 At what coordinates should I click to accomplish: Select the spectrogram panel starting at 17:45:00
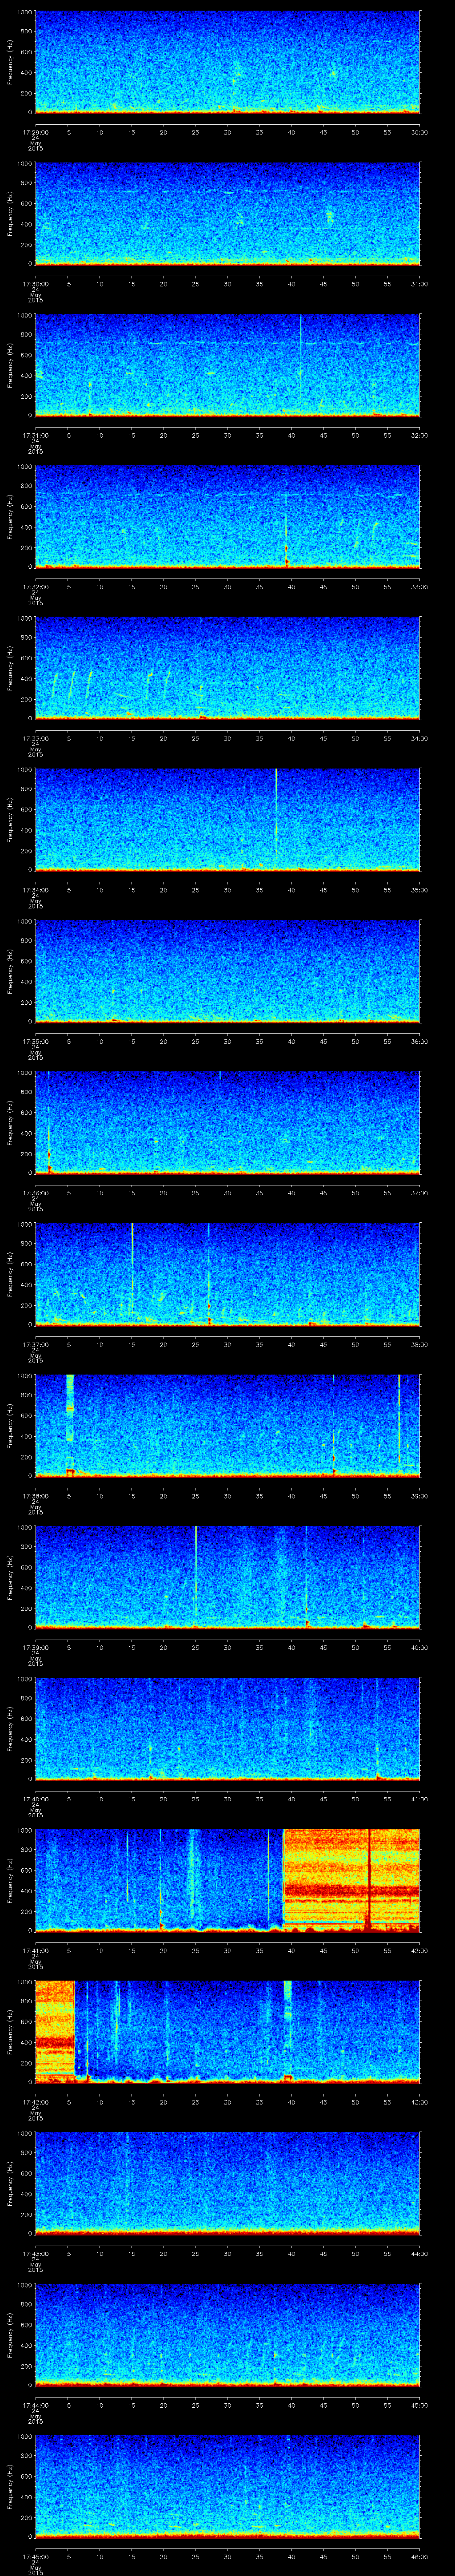pos(228,2486)
